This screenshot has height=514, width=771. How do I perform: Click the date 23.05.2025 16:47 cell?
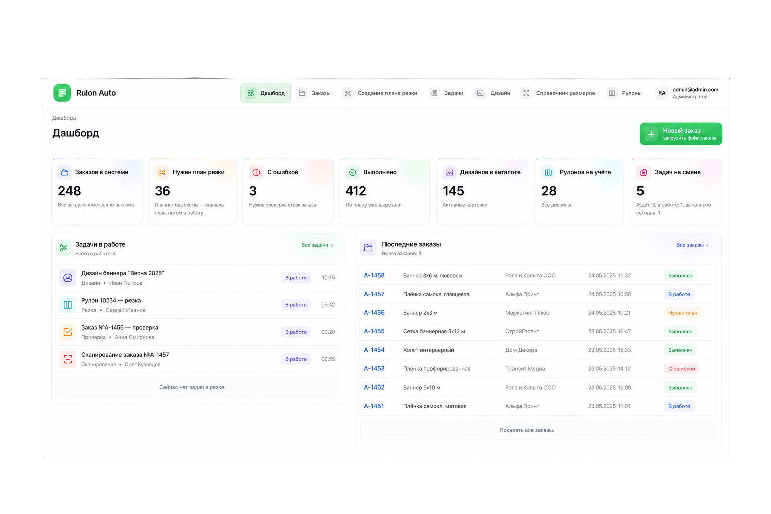609,331
